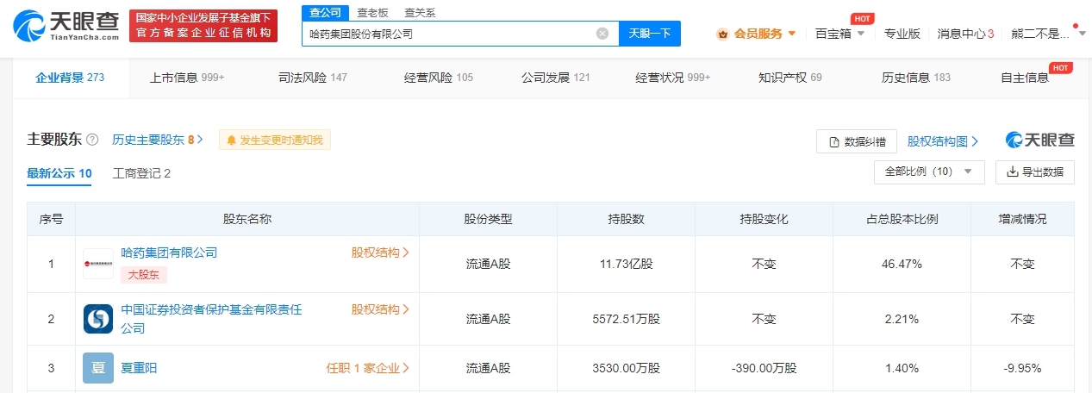This screenshot has height=393, width=1092.
Task: Clear the search box with the X icon
Action: (x=602, y=34)
